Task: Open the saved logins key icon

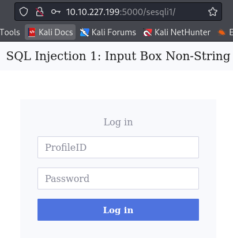Action: [x=56, y=12]
